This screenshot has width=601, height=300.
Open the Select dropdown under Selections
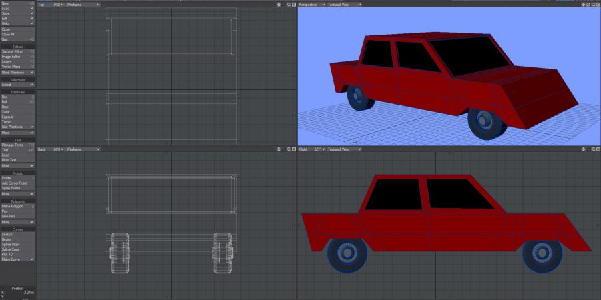coord(17,85)
